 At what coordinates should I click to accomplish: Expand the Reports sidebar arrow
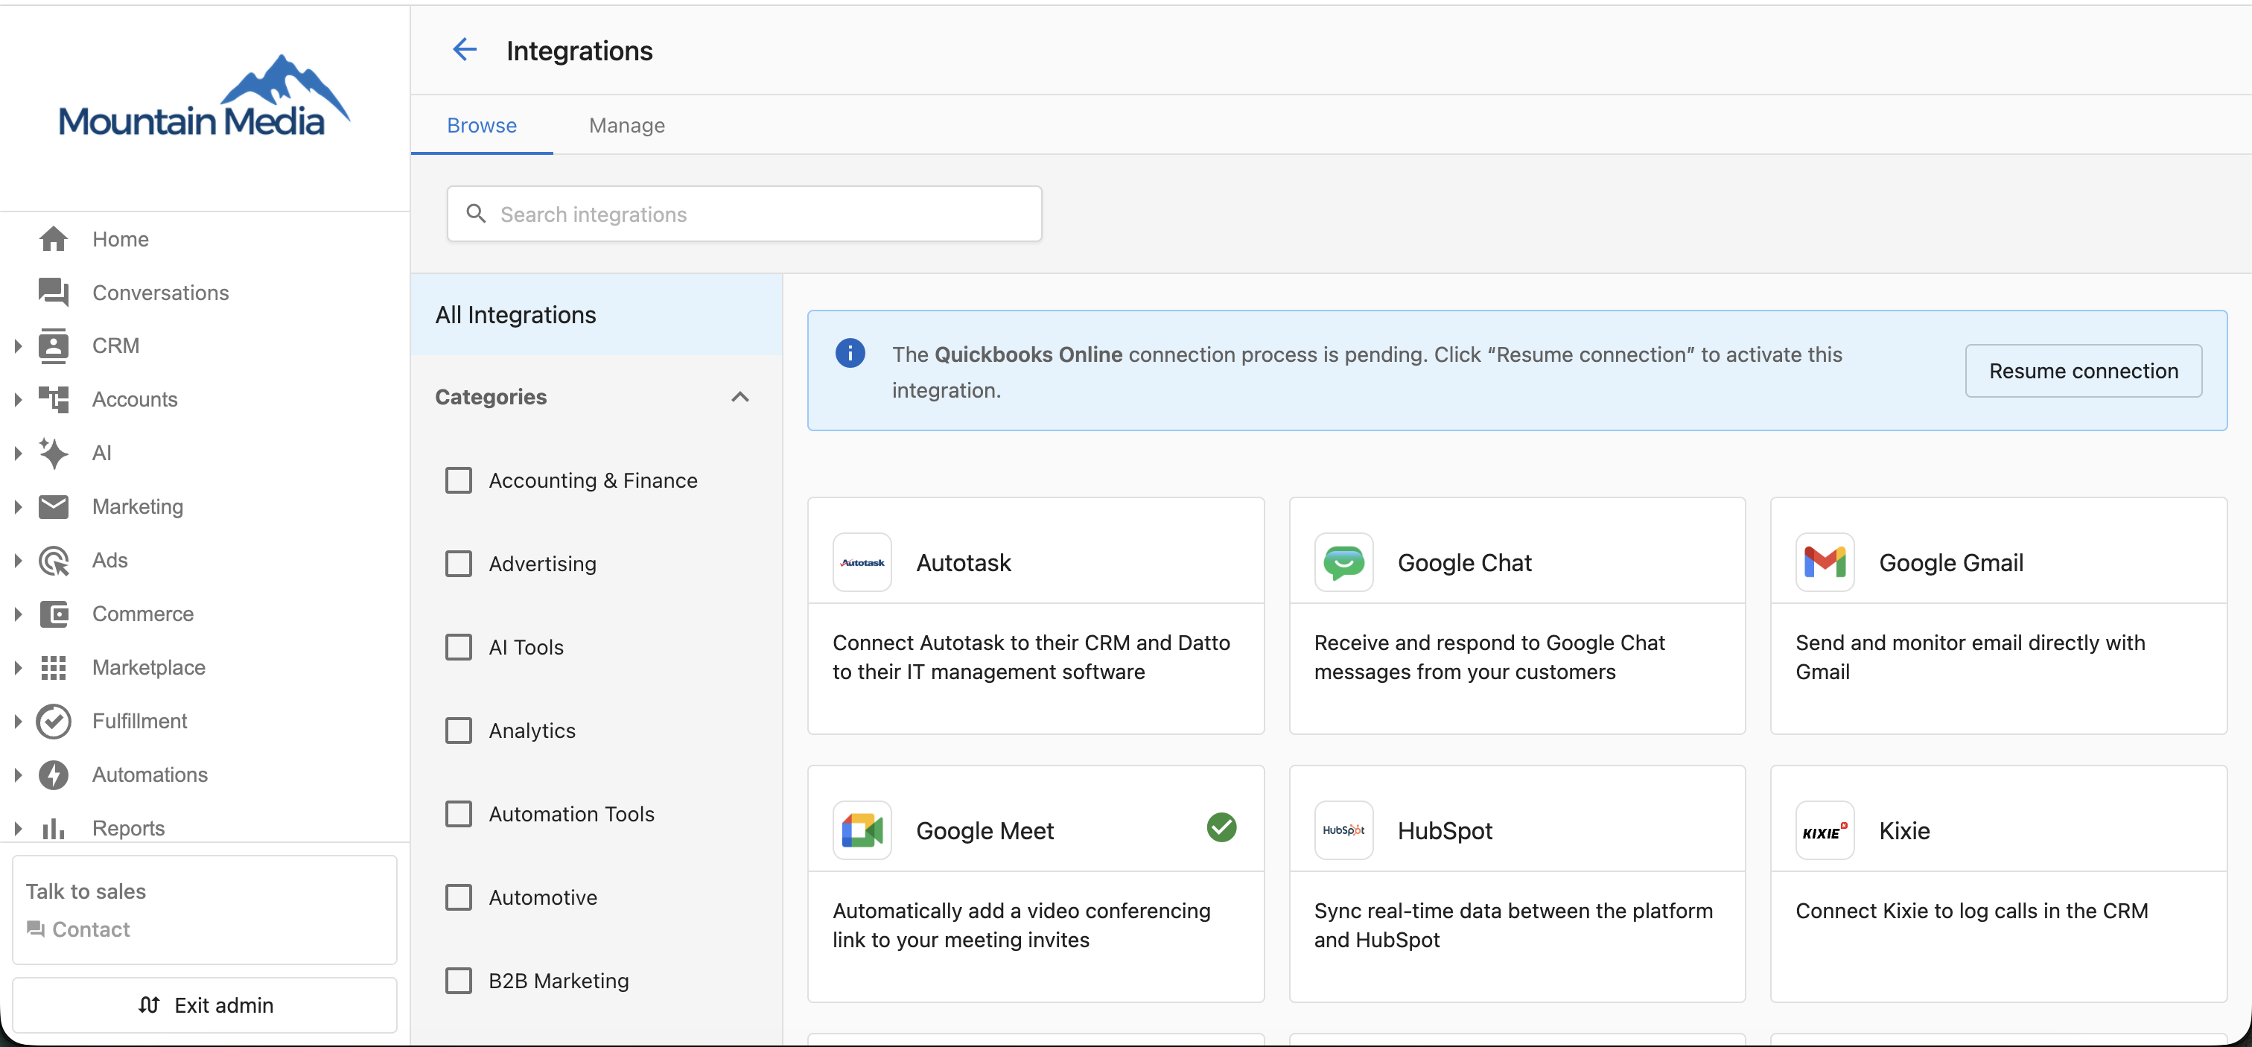[17, 829]
